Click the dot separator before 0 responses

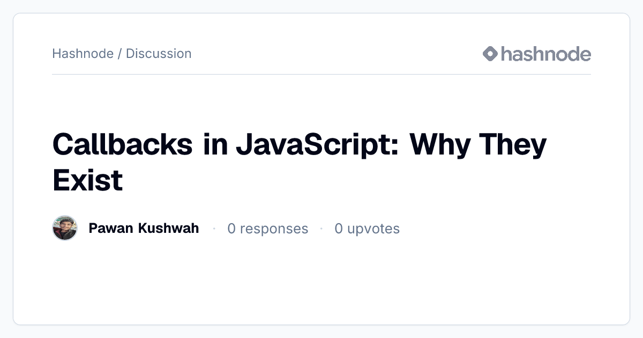tap(214, 229)
